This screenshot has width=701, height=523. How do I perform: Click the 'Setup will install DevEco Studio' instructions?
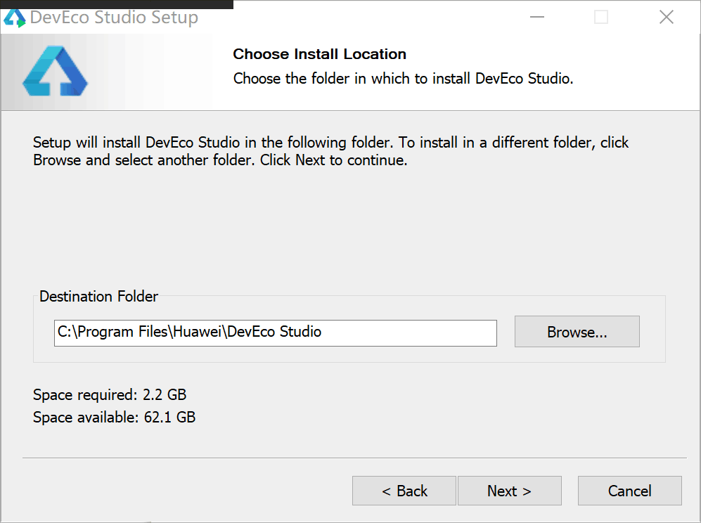point(331,151)
